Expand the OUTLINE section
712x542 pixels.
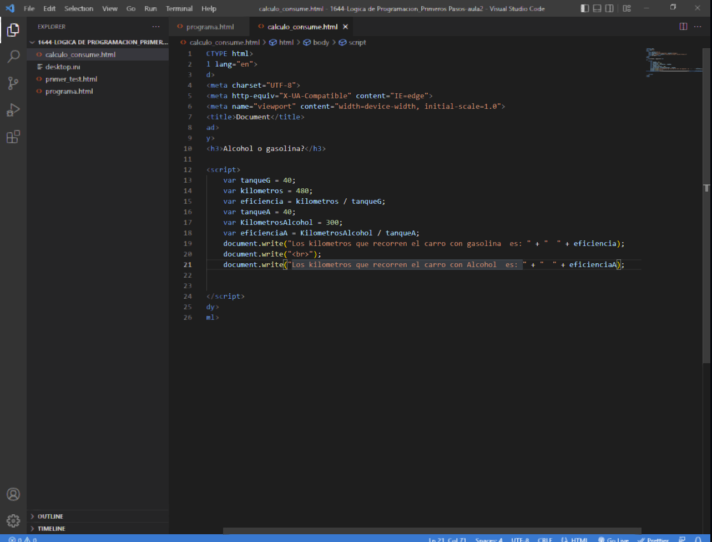point(98,516)
